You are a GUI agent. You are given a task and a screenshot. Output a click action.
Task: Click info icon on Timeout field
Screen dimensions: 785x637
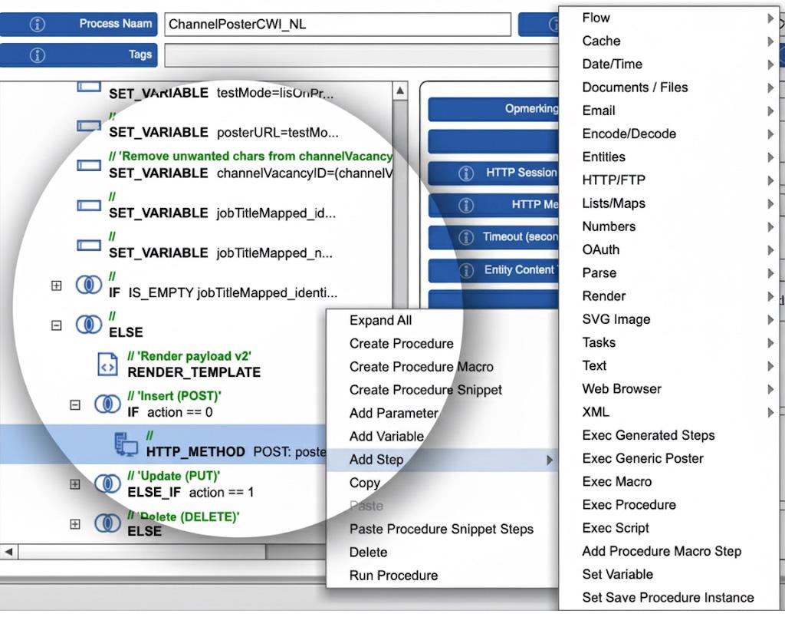coord(465,238)
